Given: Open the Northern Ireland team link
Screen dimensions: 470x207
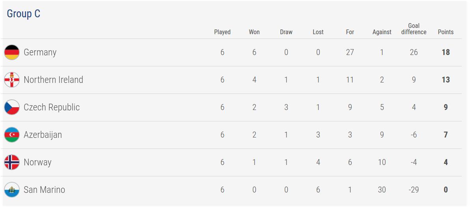Looking at the screenshot, I should coord(53,80).
